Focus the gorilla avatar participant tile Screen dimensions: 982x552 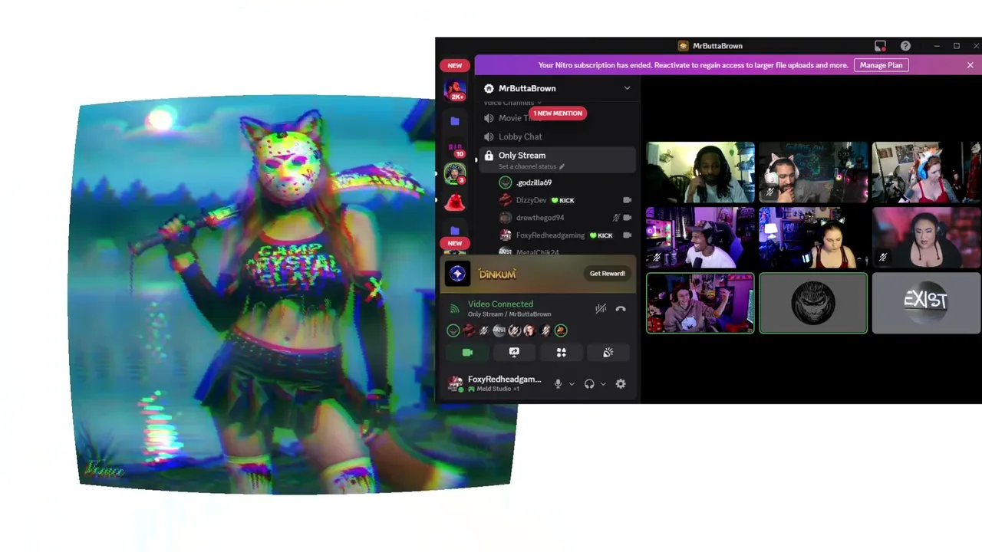point(813,304)
